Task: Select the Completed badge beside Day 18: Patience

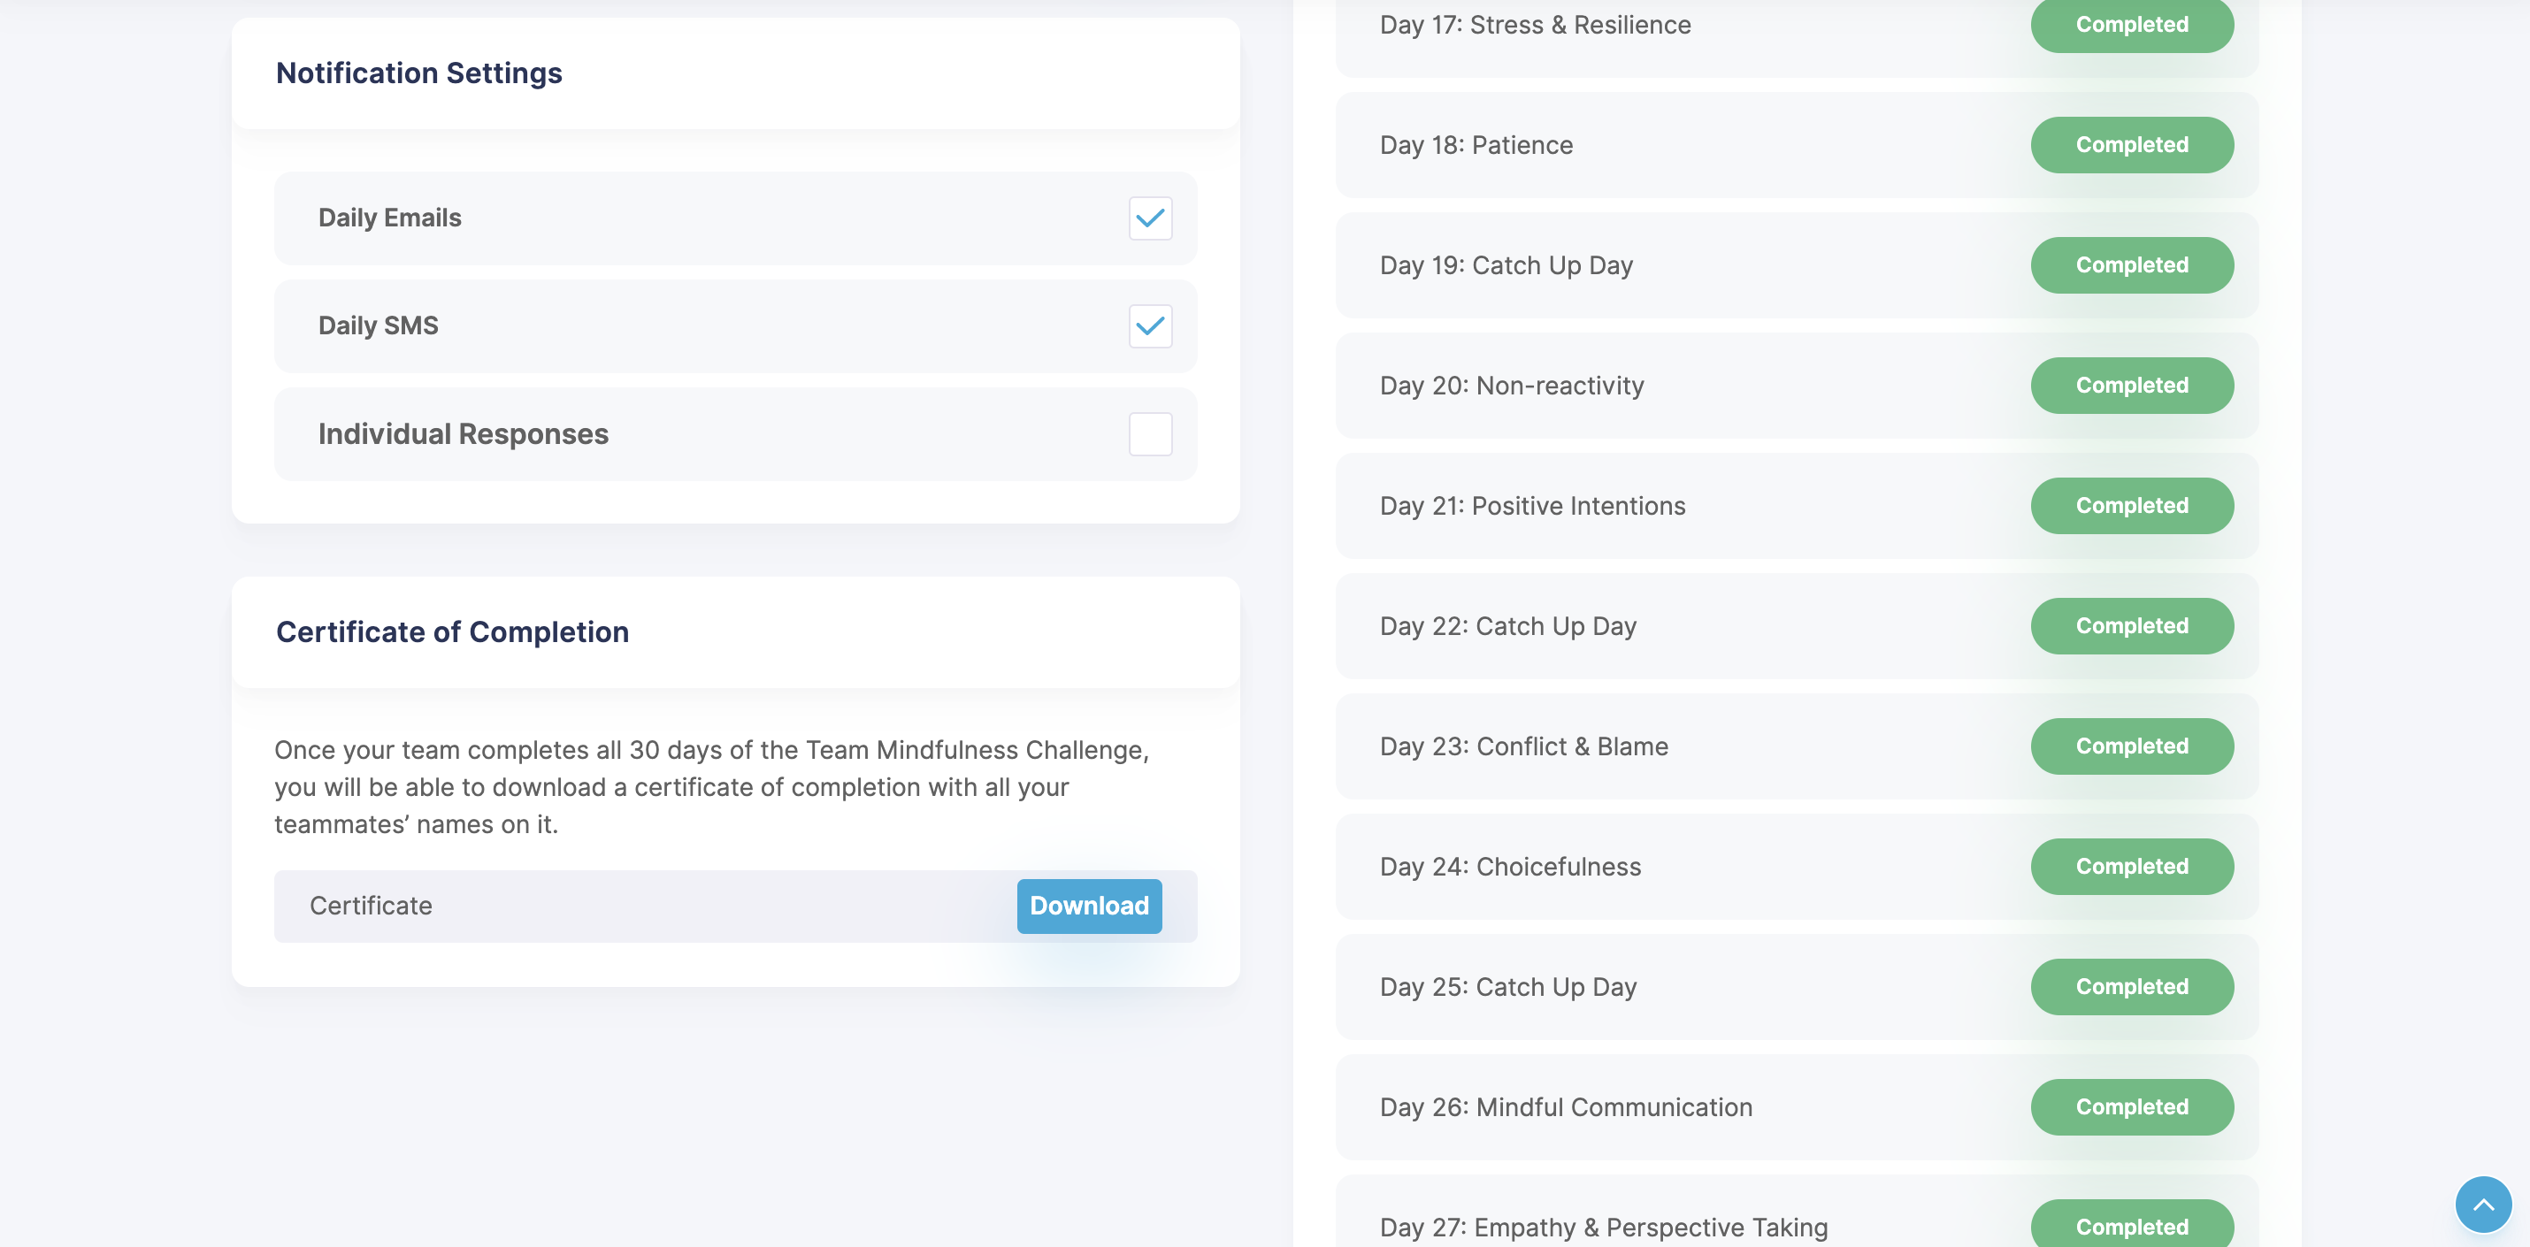Action: click(2131, 144)
